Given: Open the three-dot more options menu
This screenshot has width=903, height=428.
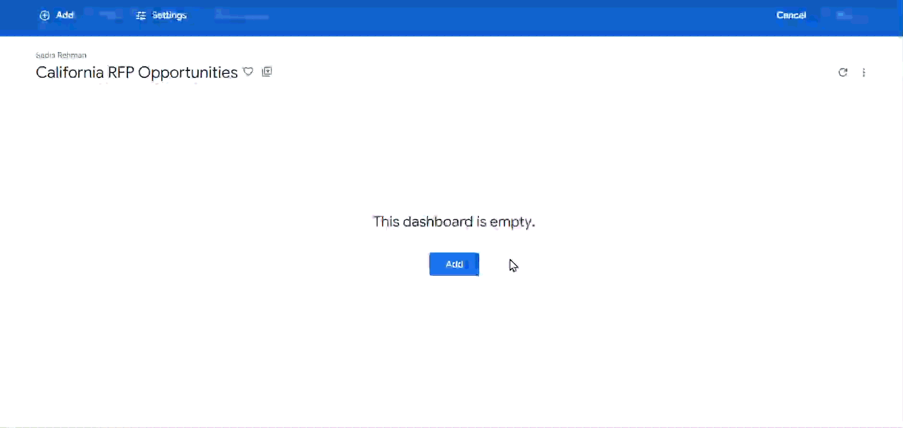Looking at the screenshot, I should click(864, 72).
